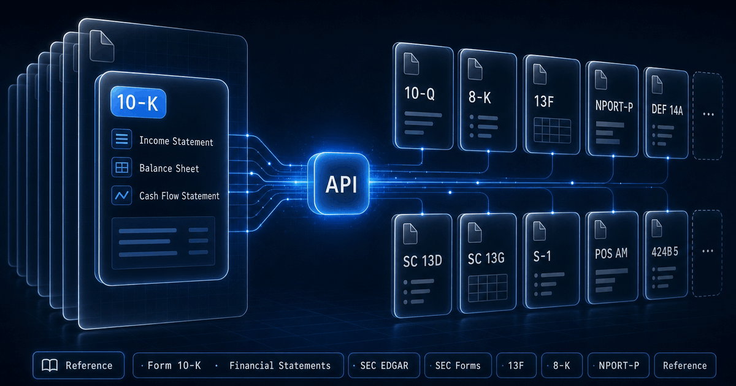Click the Income Statement list icon

[121, 140]
